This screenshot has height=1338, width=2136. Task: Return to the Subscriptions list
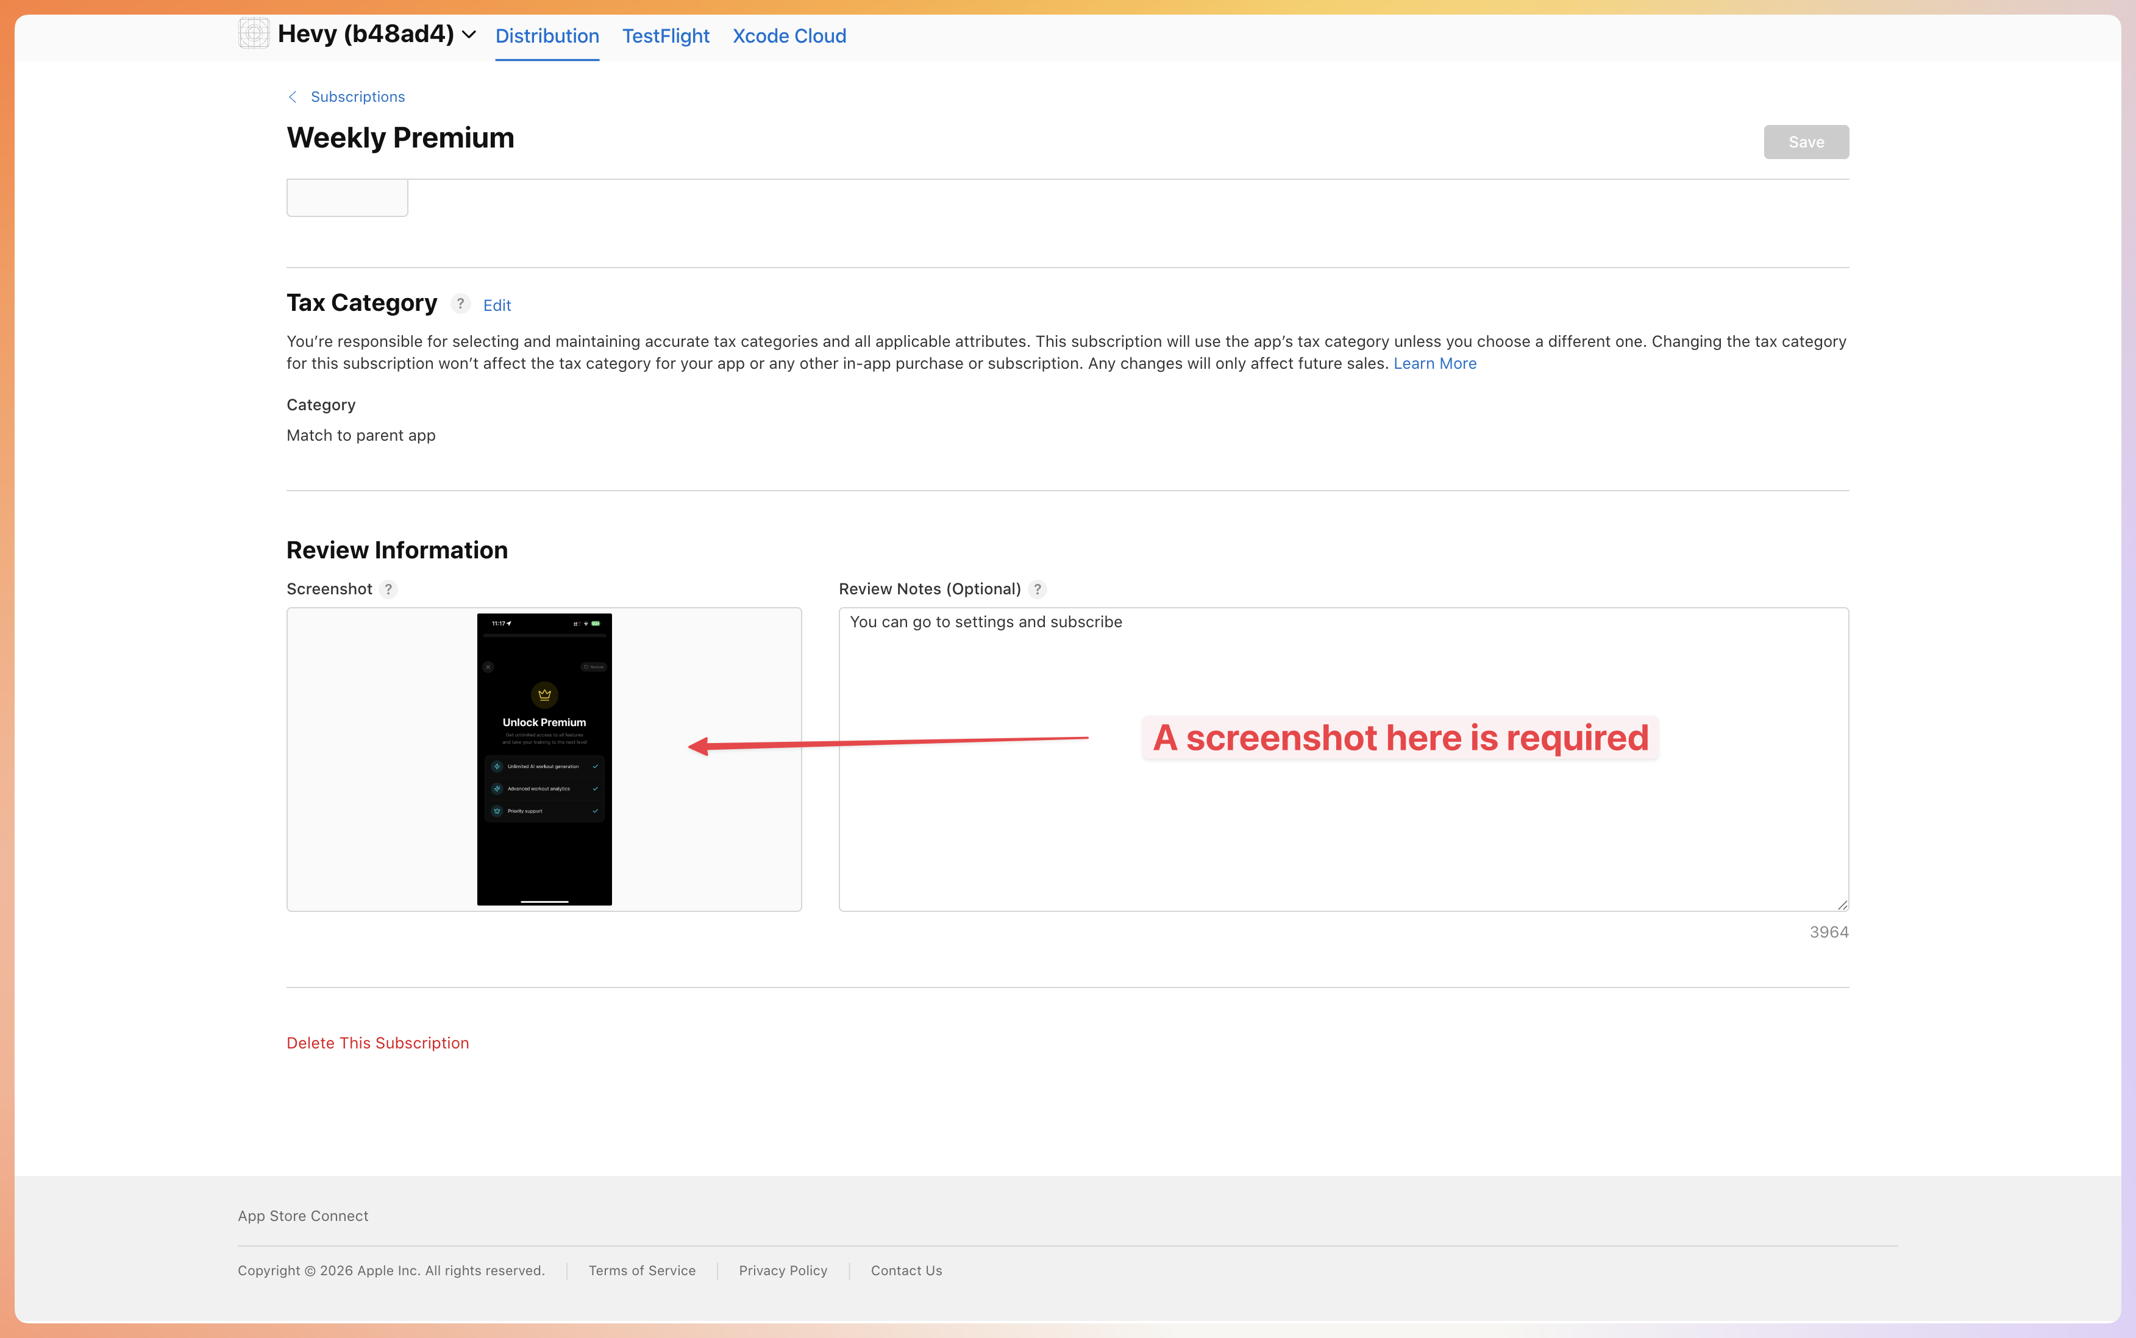coord(356,96)
